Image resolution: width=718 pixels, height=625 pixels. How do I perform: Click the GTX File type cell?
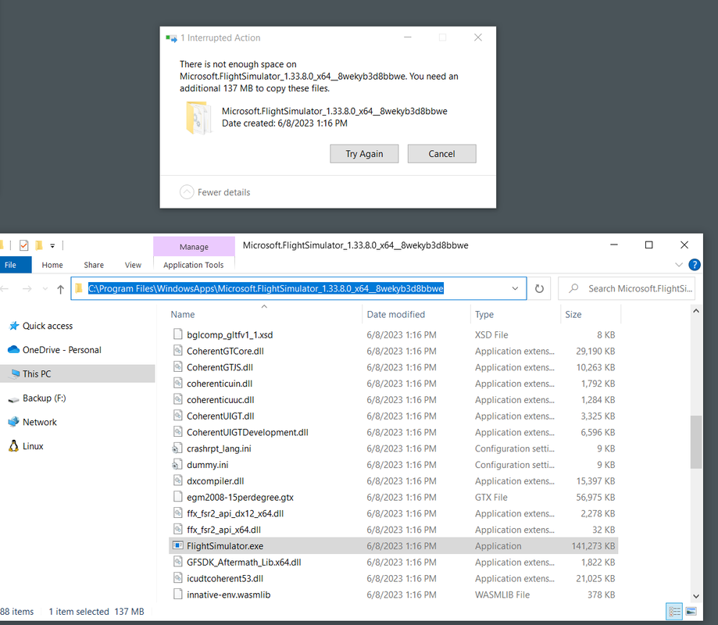tap(491, 497)
